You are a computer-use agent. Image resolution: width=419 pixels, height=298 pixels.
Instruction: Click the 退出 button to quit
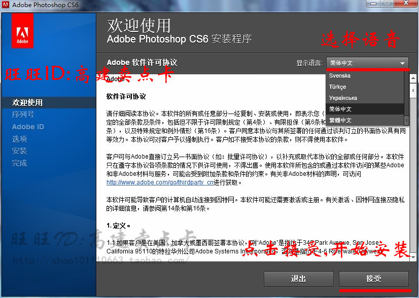click(x=298, y=279)
